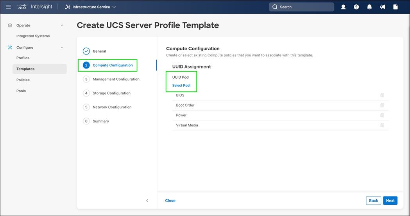The width and height of the screenshot is (410, 216).
Task: Click the Search field in top bar
Action: coord(301,7)
